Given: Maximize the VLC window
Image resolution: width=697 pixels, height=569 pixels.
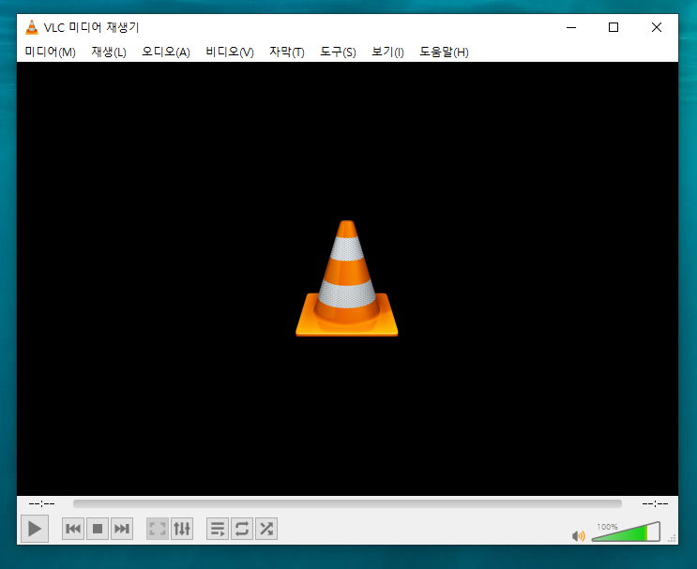Looking at the screenshot, I should coord(614,27).
